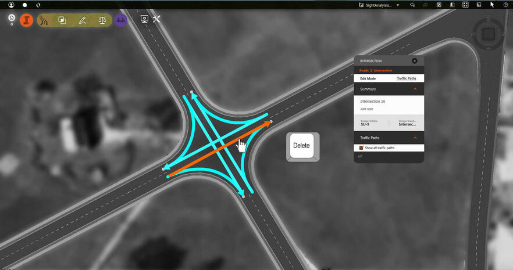This screenshot has width=513, height=270.
Task: Select the curved roads tool in toolbar
Action: [x=44, y=20]
